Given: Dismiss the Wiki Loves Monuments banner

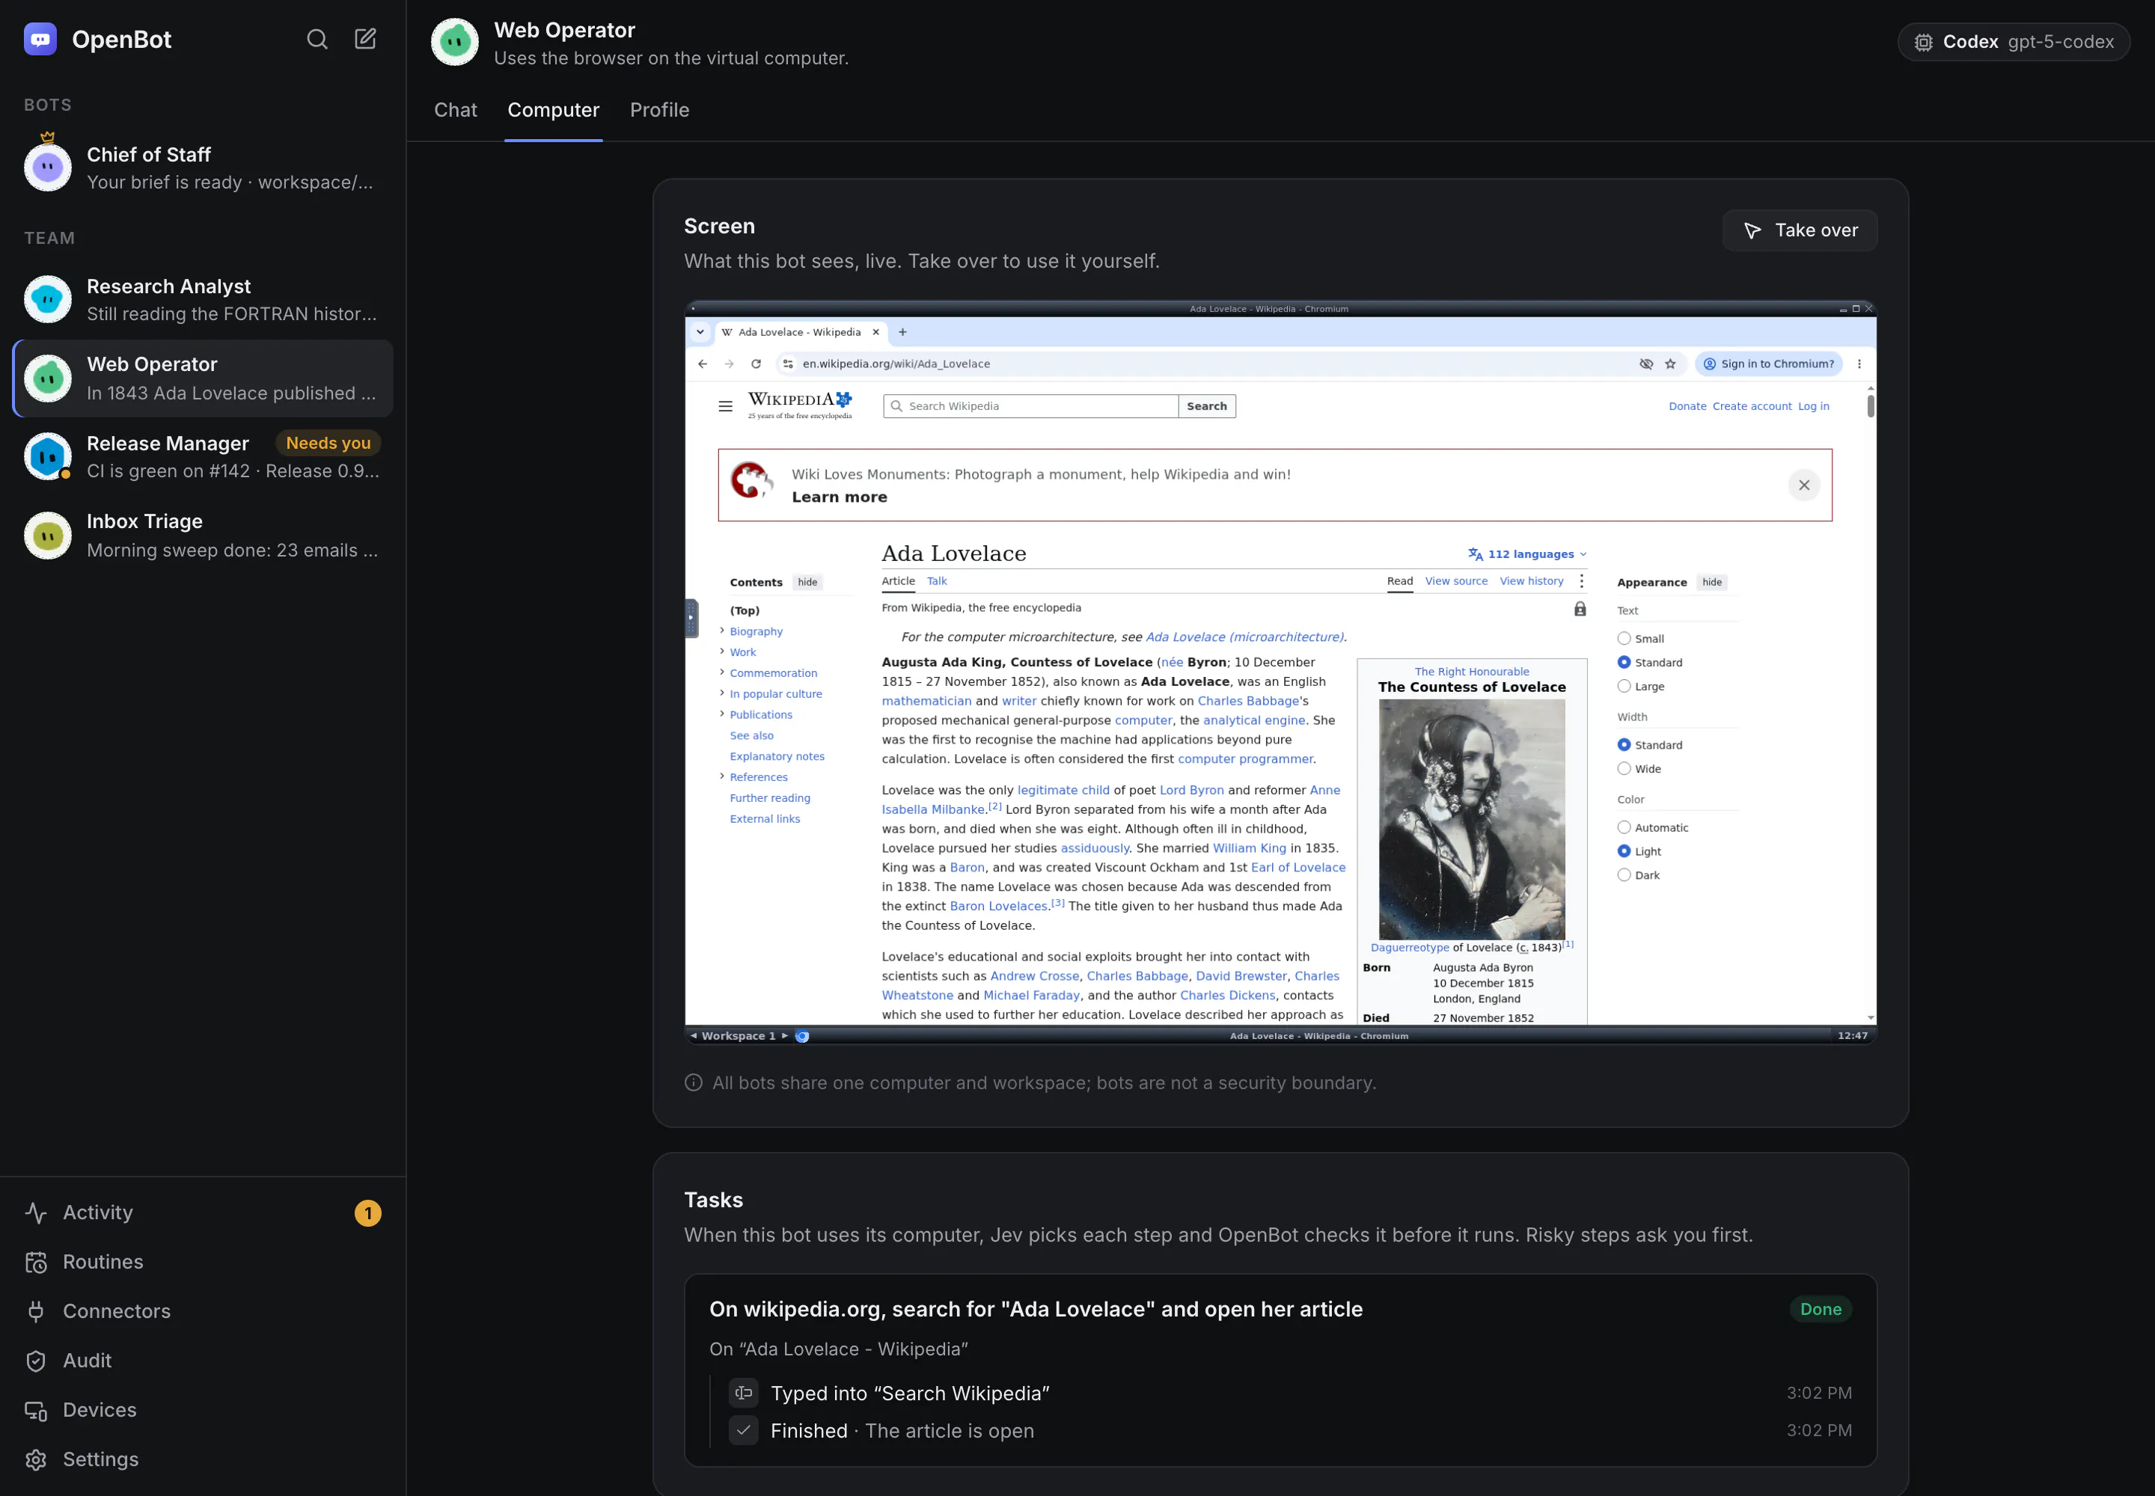Looking at the screenshot, I should tap(1803, 485).
